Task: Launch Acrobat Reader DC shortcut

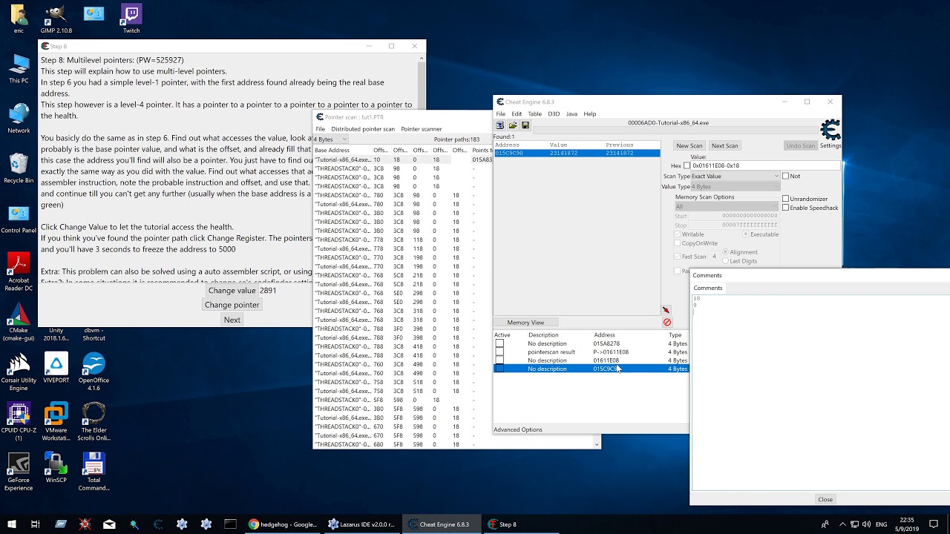Action: pos(19,272)
